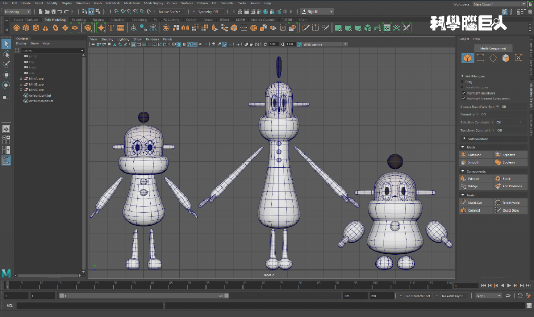Open the Mesh Tools menu
Image resolution: width=534 pixels, height=317 pixels.
(131, 3)
